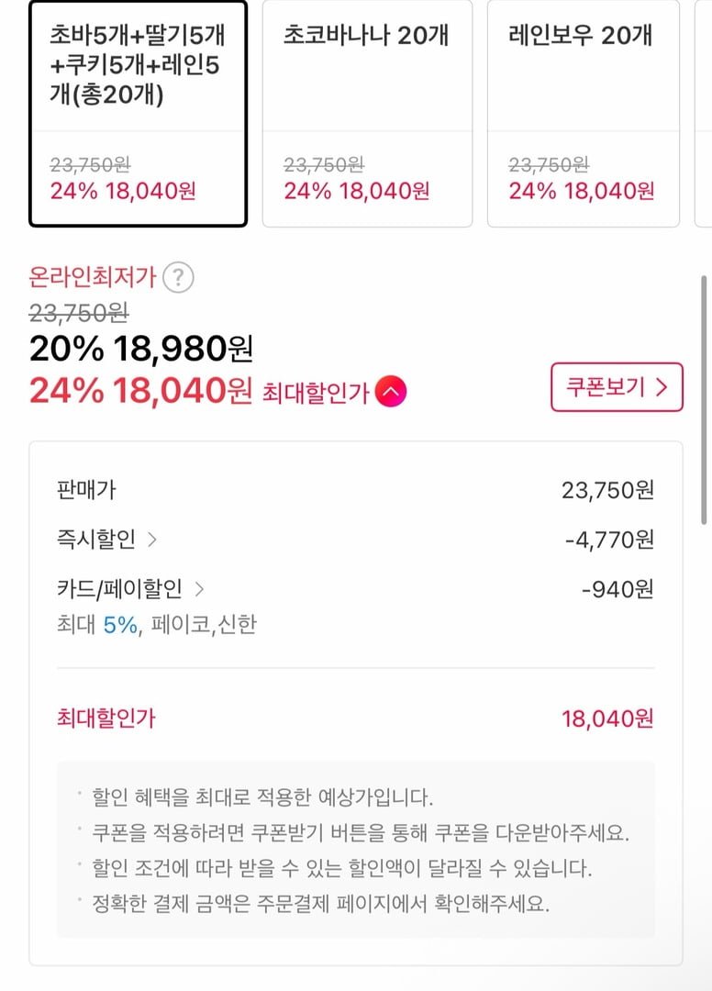The width and height of the screenshot is (712, 991).
Task: Select the 초코바나나 20개 option
Action: tap(367, 114)
